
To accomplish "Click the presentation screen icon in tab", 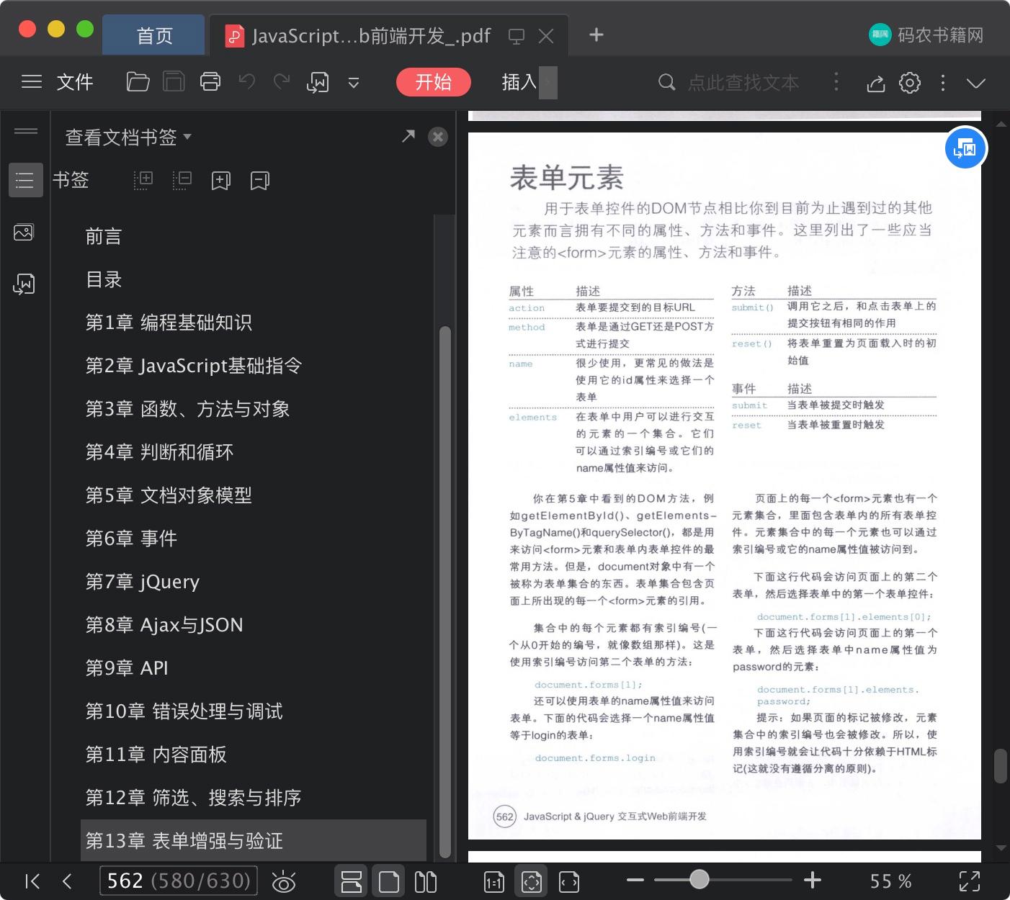I will [516, 36].
